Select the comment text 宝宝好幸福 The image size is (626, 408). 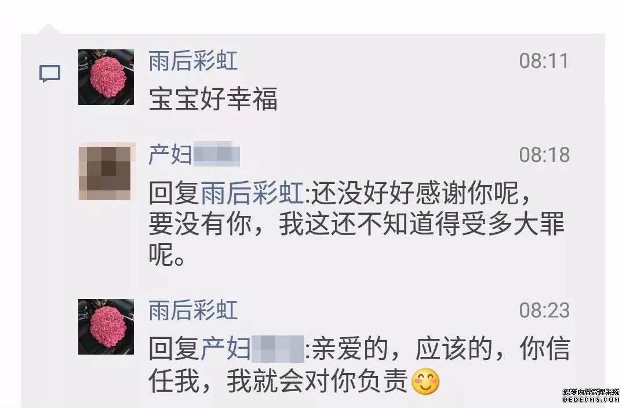[x=213, y=99]
